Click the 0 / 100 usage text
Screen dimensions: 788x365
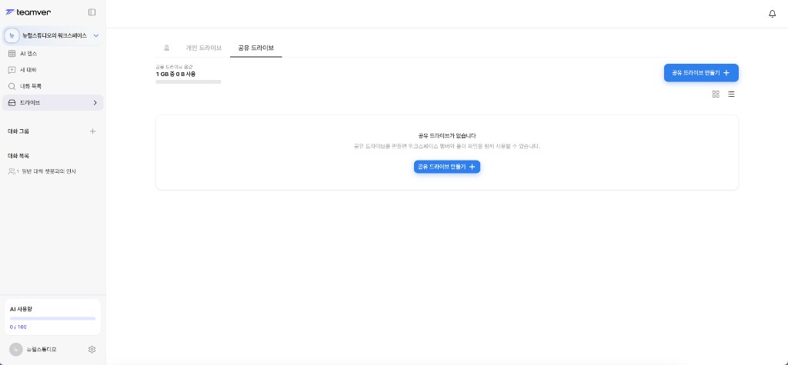[x=18, y=327]
